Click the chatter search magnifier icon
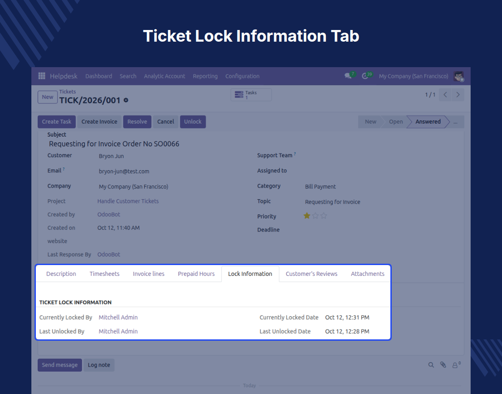The image size is (502, 394). [x=431, y=365]
